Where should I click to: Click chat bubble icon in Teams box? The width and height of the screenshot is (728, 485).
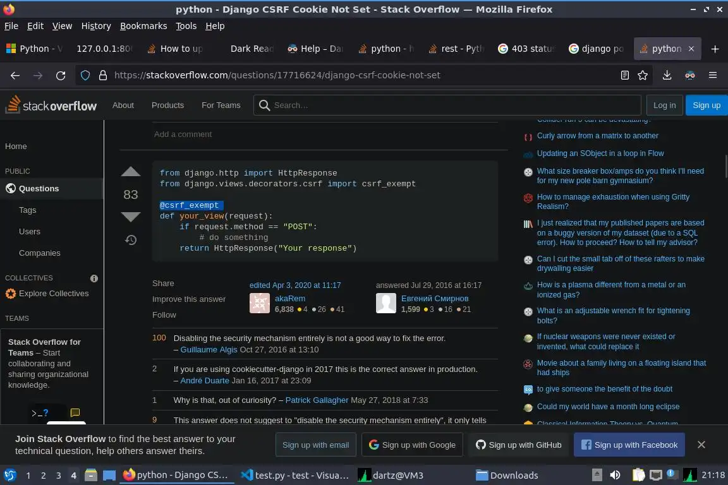point(75,412)
